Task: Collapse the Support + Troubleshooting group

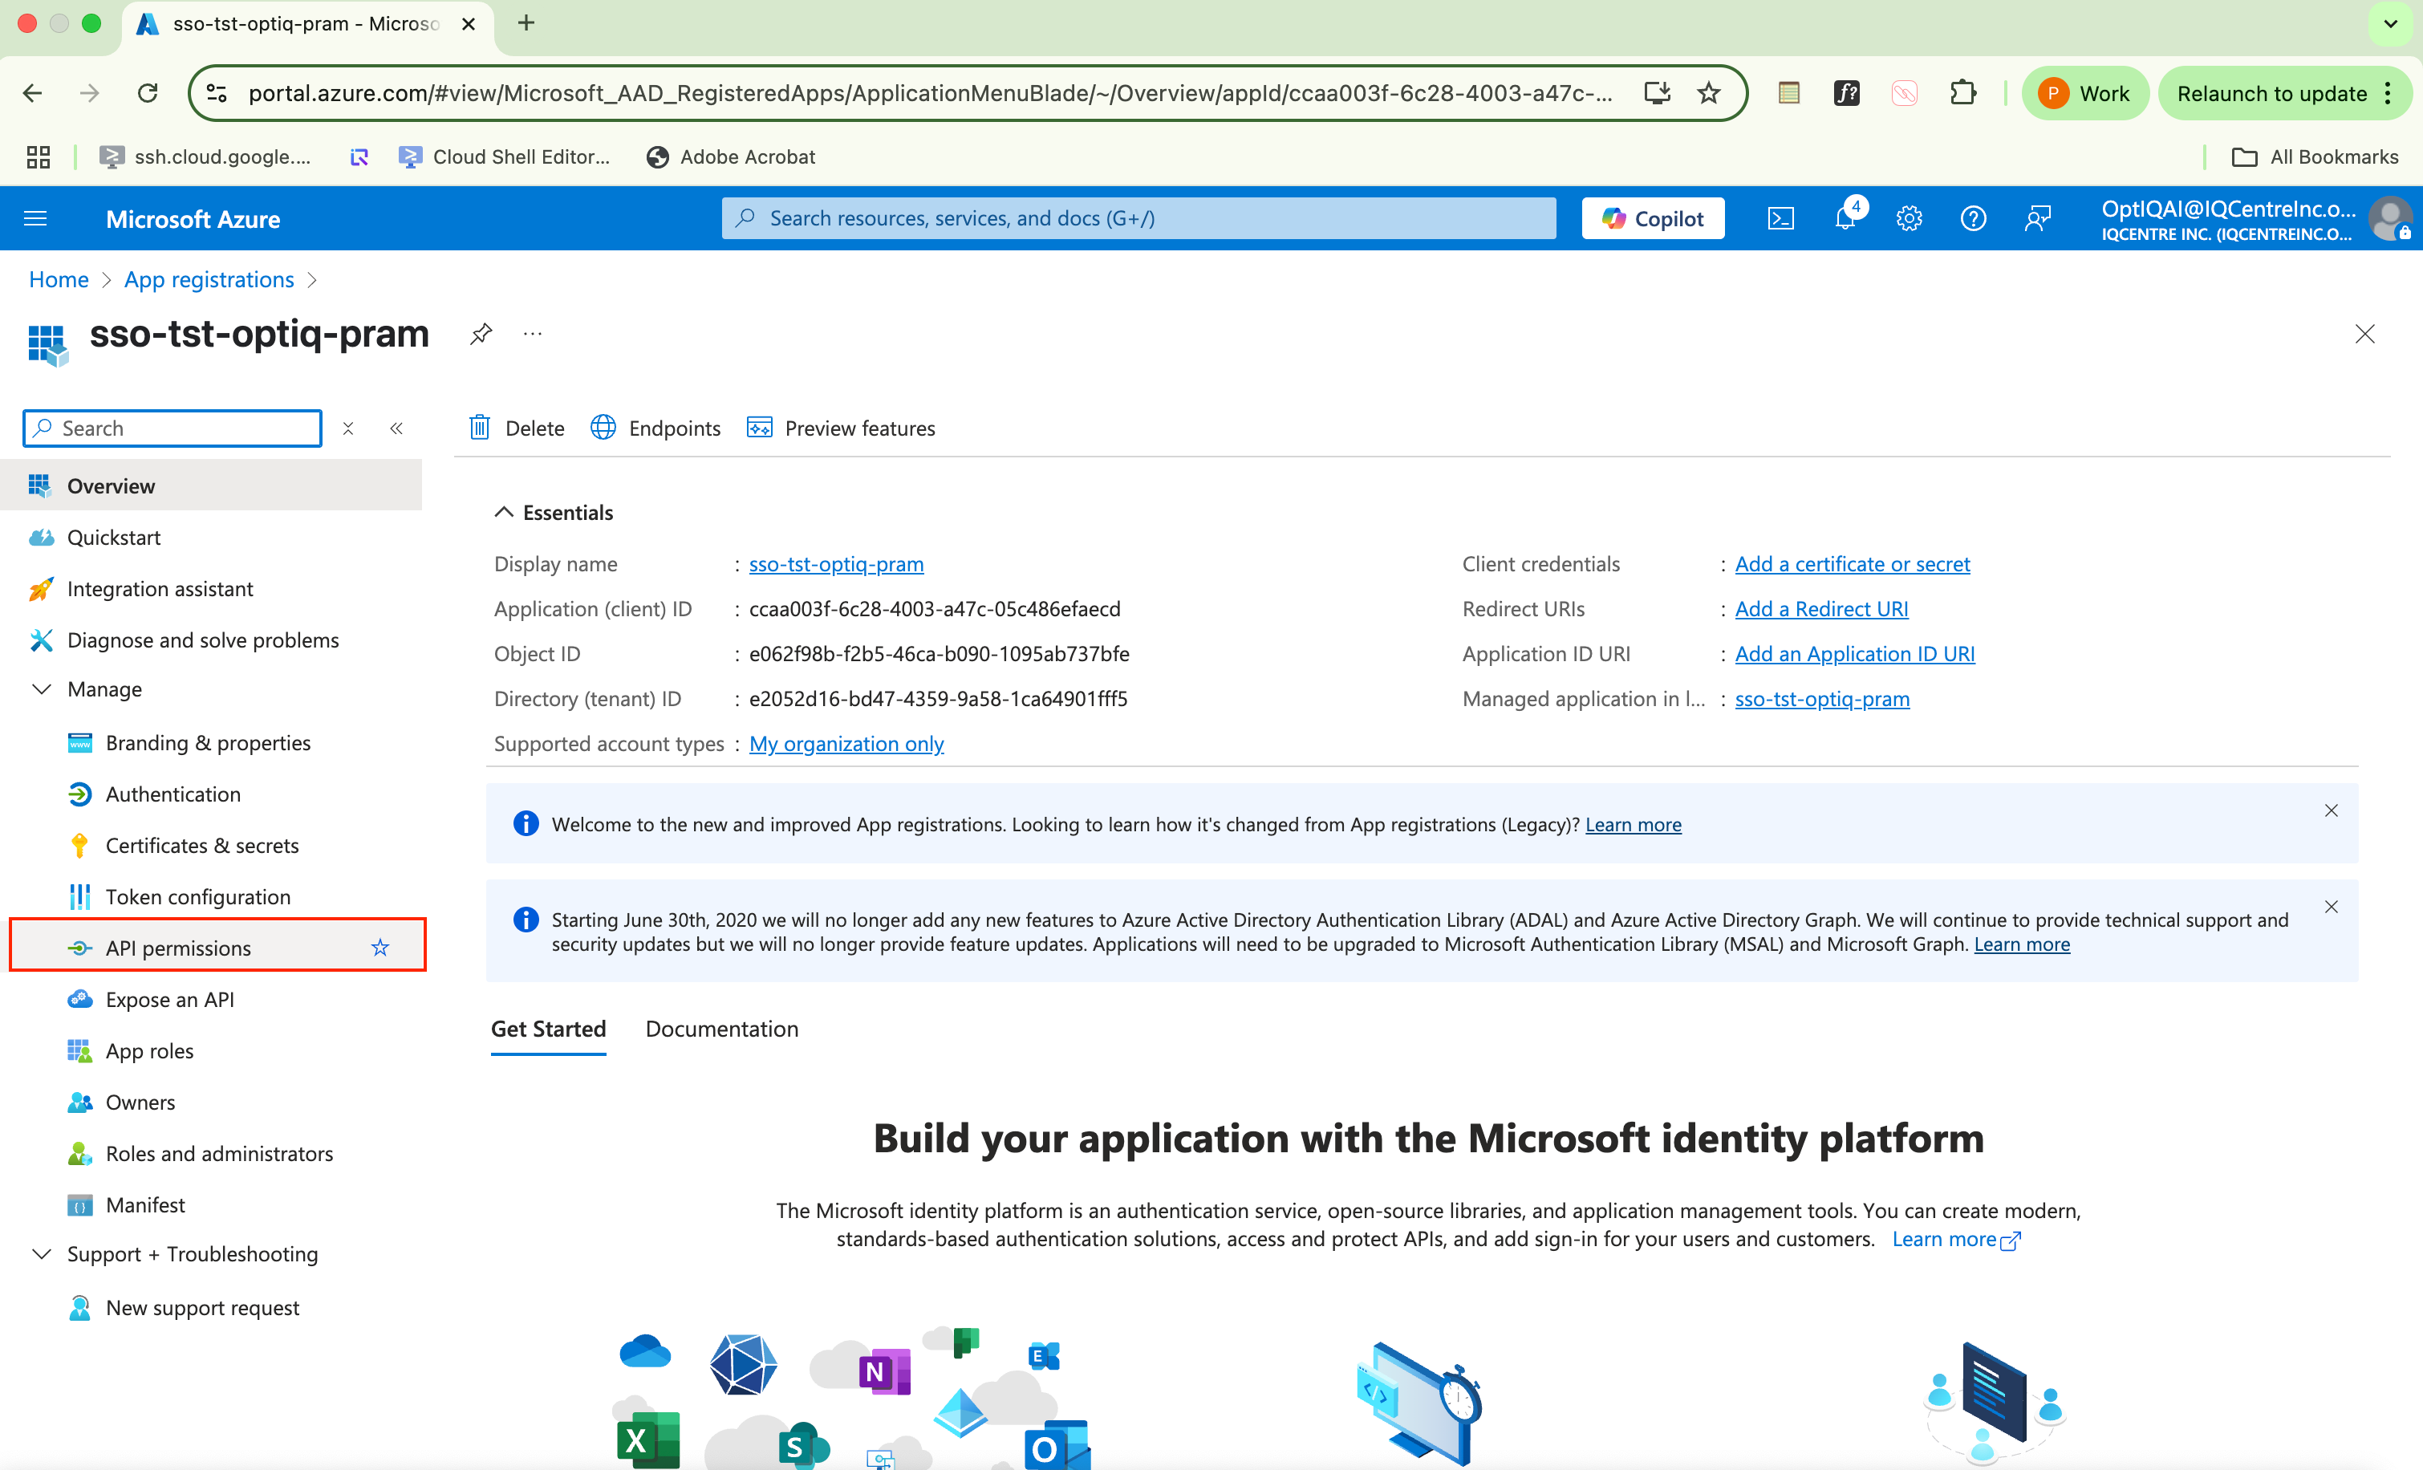Action: point(41,1253)
